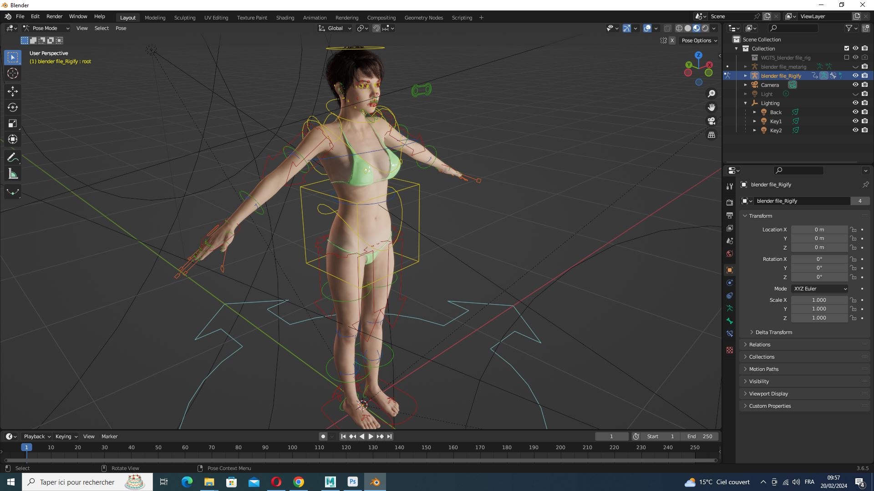This screenshot has width=874, height=491.
Task: Open the Pose Mode dropdown
Action: 46,28
